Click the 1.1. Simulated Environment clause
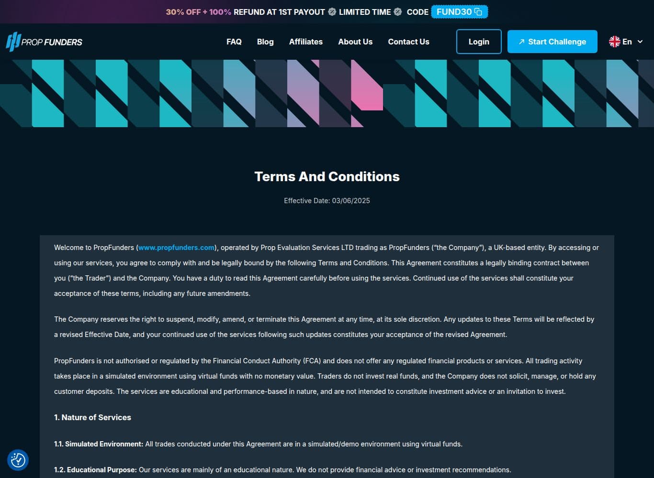This screenshot has height=478, width=654. [258, 444]
